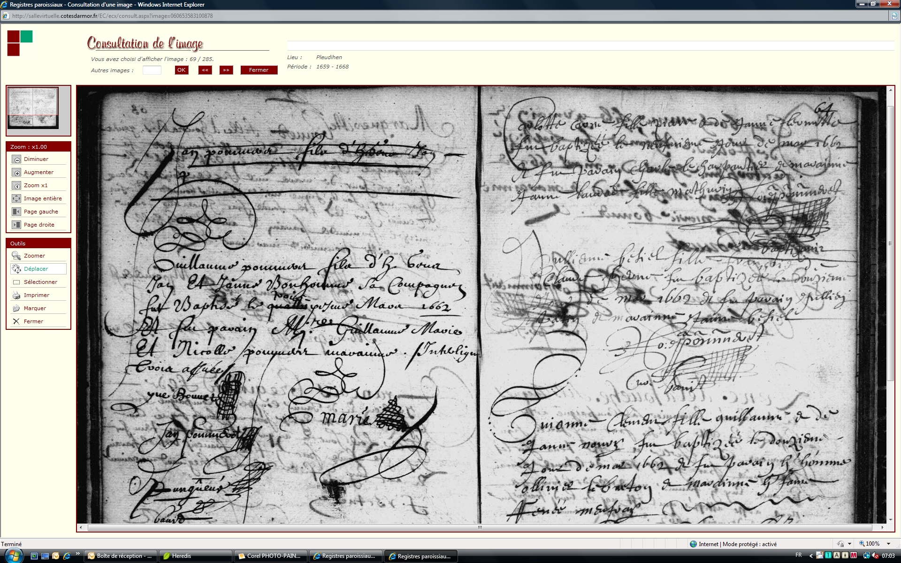Open the browser zoom 100% dropdown
This screenshot has width=901, height=563.
click(888, 544)
